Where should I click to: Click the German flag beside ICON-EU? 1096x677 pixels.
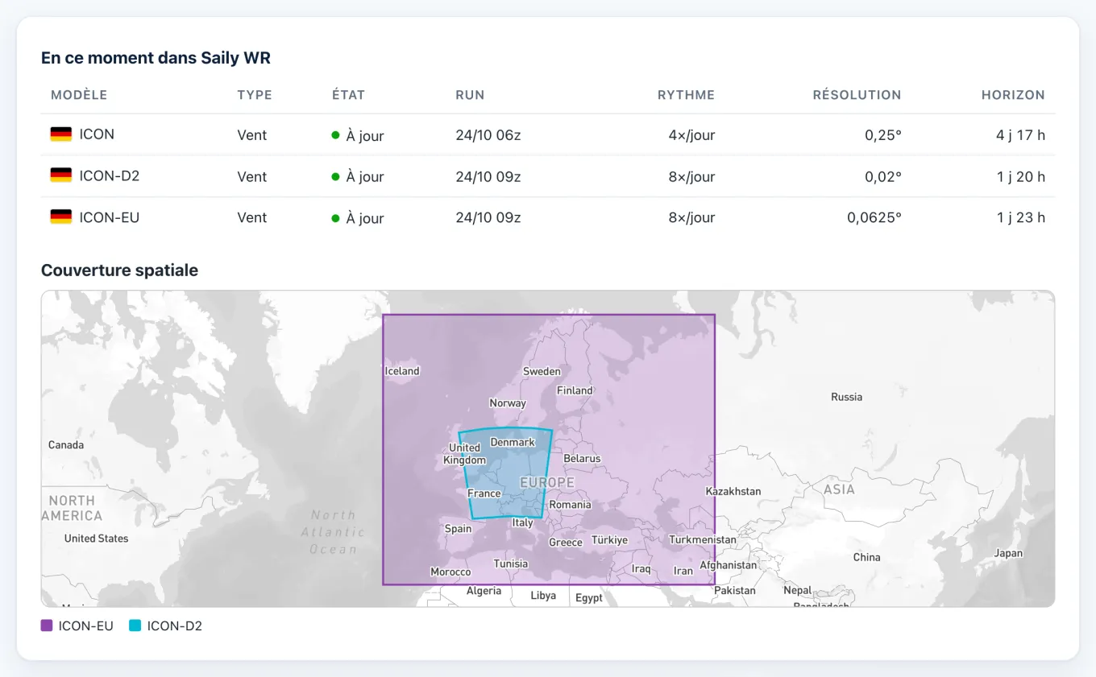(61, 217)
